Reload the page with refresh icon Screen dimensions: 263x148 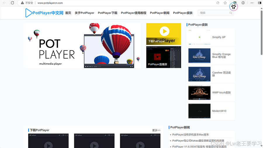pos(12,3)
